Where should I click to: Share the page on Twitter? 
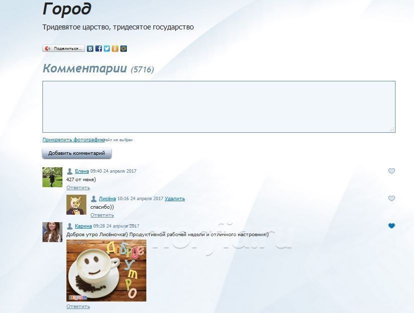(x=107, y=48)
